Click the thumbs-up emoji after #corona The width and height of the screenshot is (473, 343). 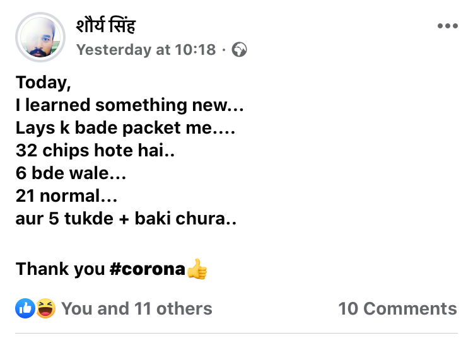coord(197,269)
